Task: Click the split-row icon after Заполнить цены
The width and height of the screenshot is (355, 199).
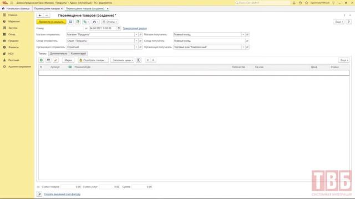Action: pos(139,60)
